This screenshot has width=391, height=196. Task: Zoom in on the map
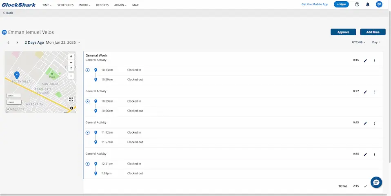[x=71, y=56]
